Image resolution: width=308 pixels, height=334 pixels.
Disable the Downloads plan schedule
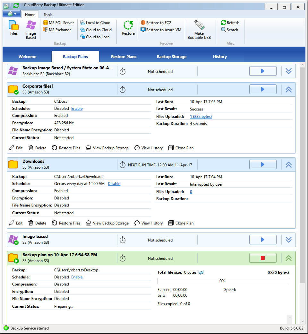click(x=114, y=184)
